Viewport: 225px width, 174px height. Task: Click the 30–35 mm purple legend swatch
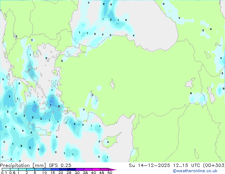point(80,169)
